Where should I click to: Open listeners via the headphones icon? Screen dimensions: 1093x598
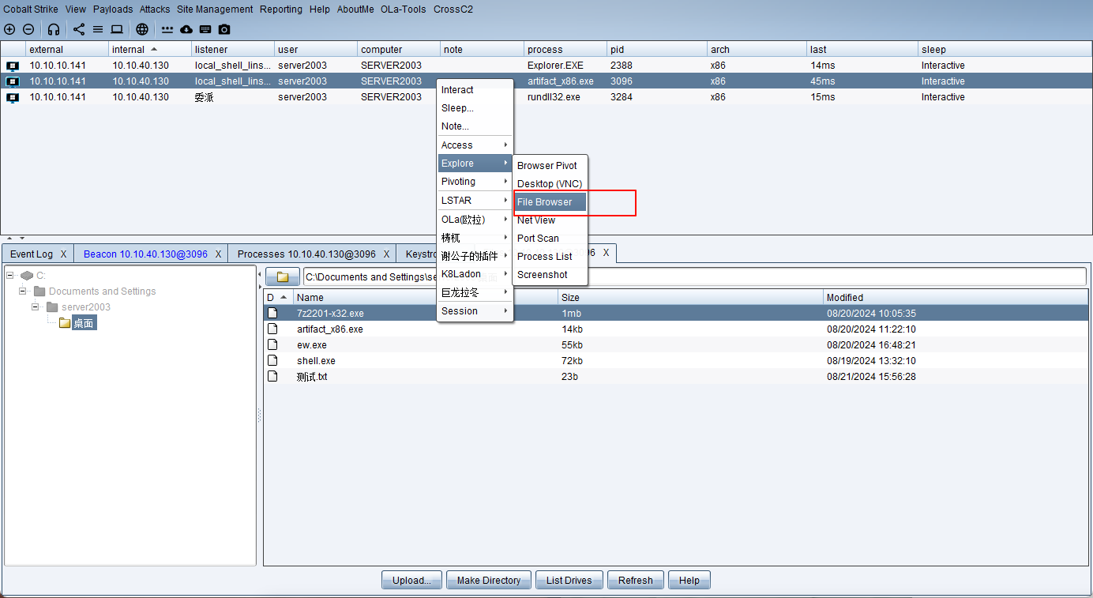(54, 29)
